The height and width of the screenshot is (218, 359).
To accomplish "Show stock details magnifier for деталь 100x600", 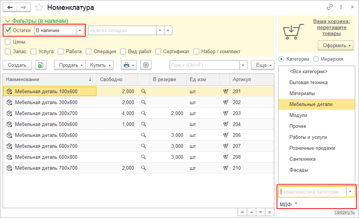I will click(x=144, y=91).
